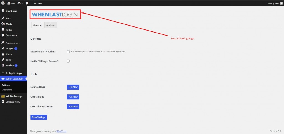
Task: Open Appearance menu label
Action: click(12, 43)
